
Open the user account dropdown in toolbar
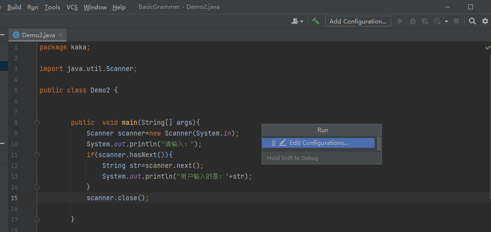click(x=297, y=21)
